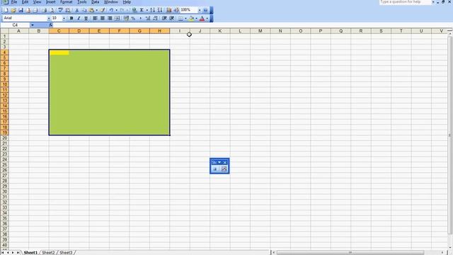Apply Currency style formatting
Image resolution: width=453 pixels, height=255 pixels.
coord(126,18)
